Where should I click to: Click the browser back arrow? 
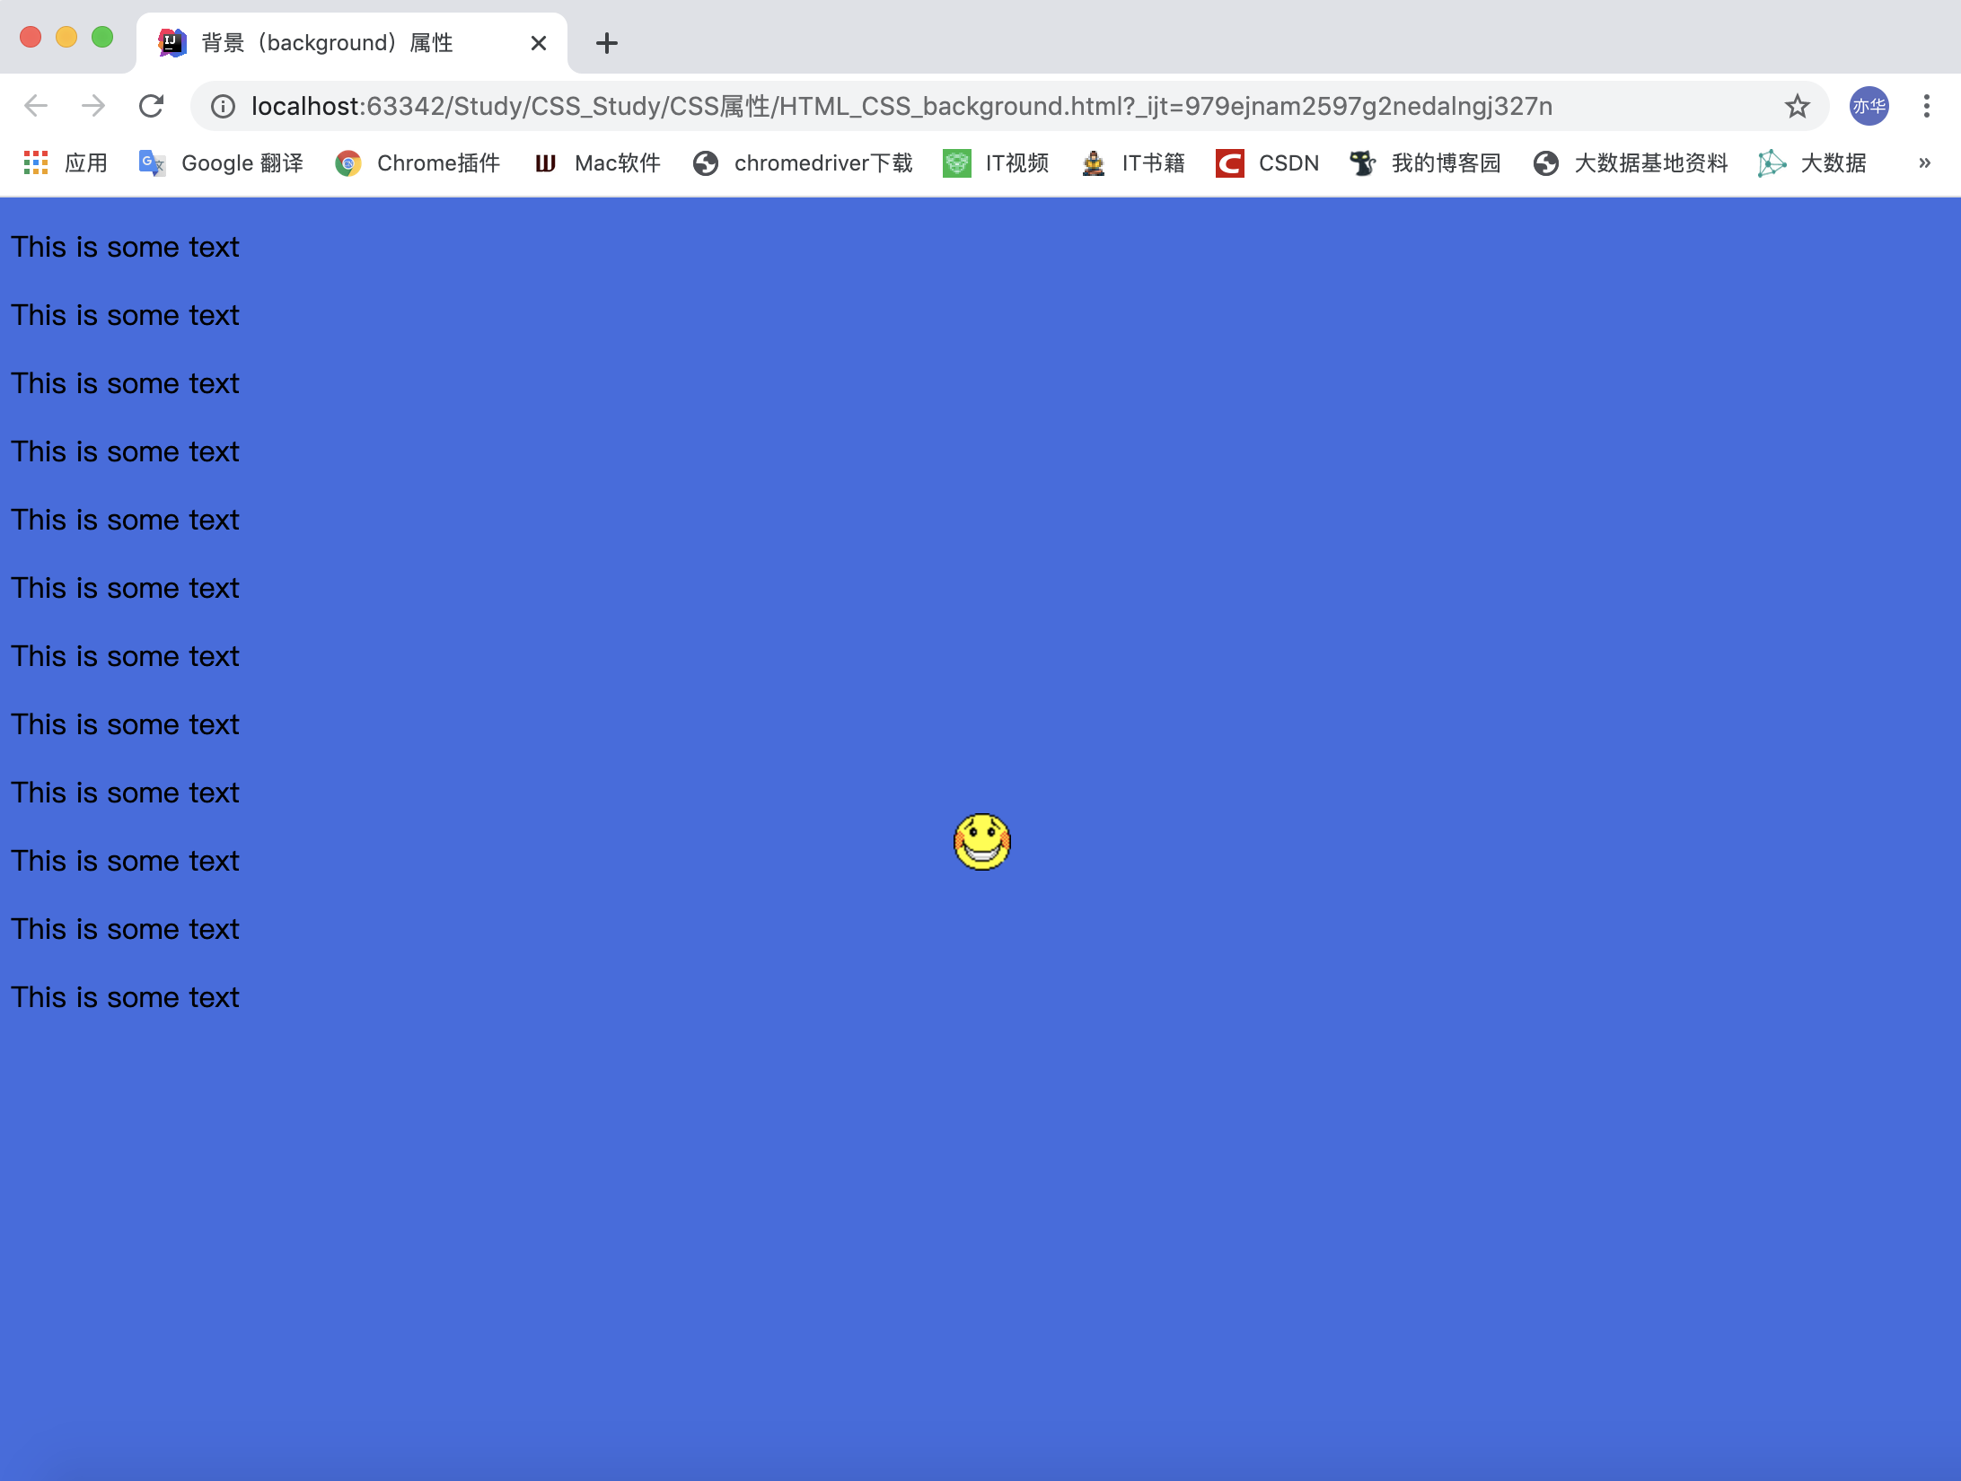[x=36, y=106]
